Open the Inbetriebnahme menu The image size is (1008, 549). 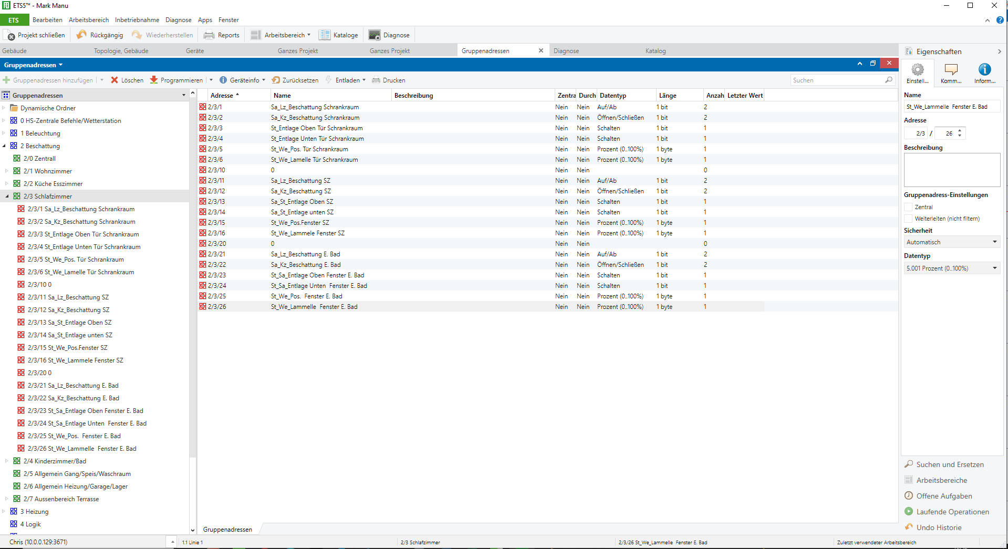point(137,20)
